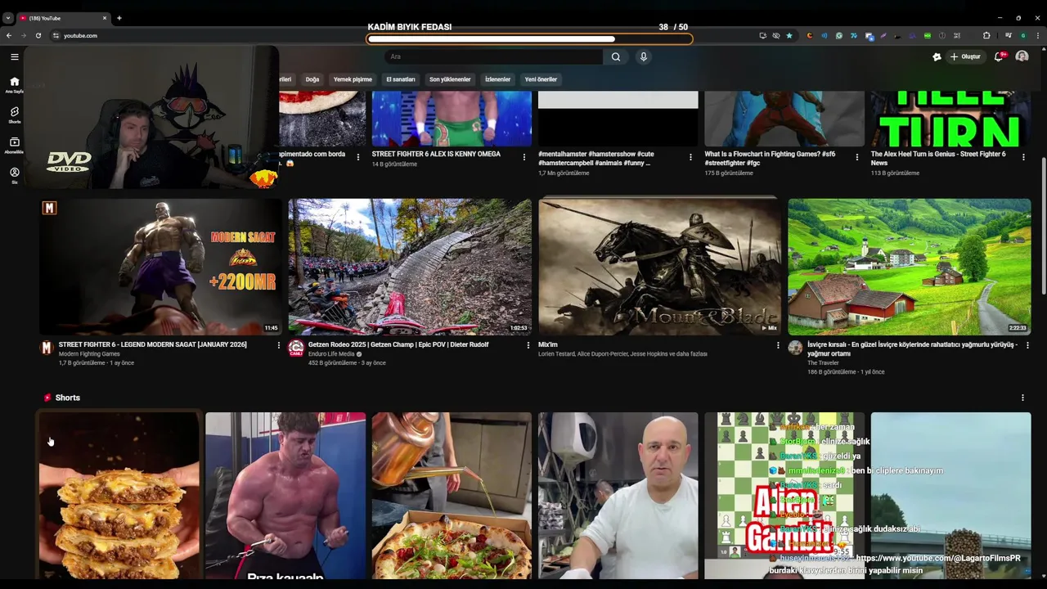Screen dimensions: 1047x589
Task: Open the Chrome three-dot menu
Action: point(1036,35)
